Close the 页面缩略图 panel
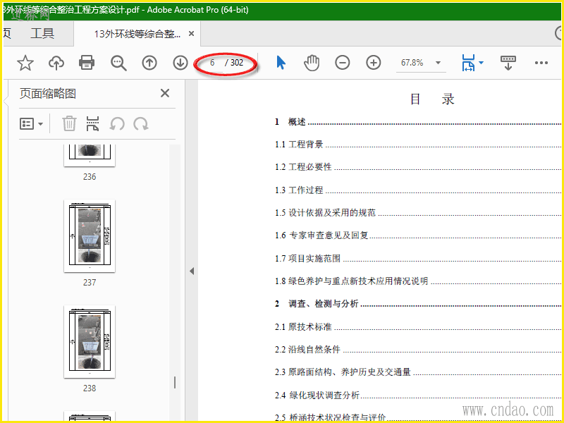This screenshot has height=423, width=564. 165,93
